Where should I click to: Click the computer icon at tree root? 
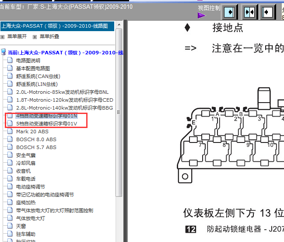pos(3,52)
